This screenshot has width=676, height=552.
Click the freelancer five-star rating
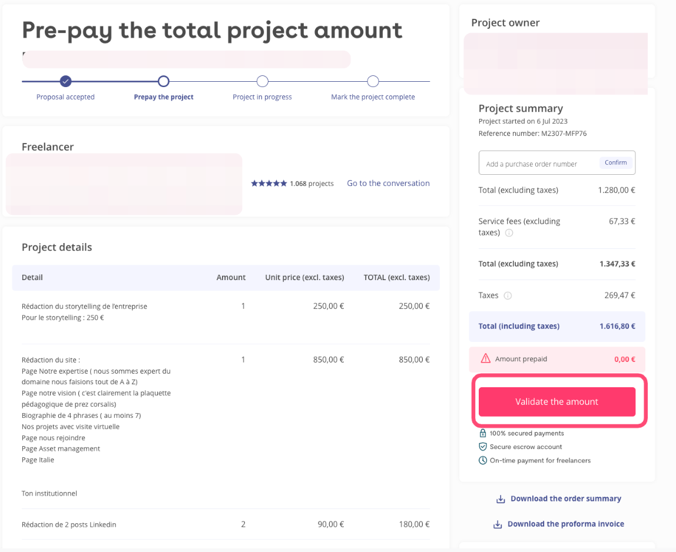[x=269, y=184]
